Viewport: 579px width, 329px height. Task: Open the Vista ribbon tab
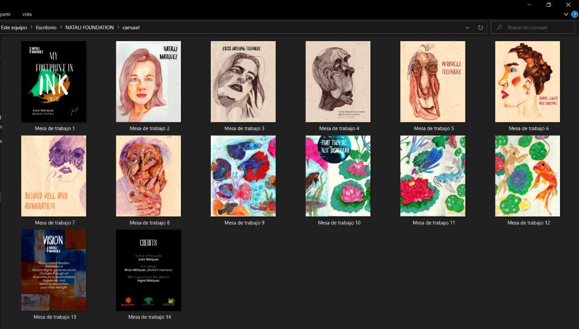pyautogui.click(x=27, y=14)
